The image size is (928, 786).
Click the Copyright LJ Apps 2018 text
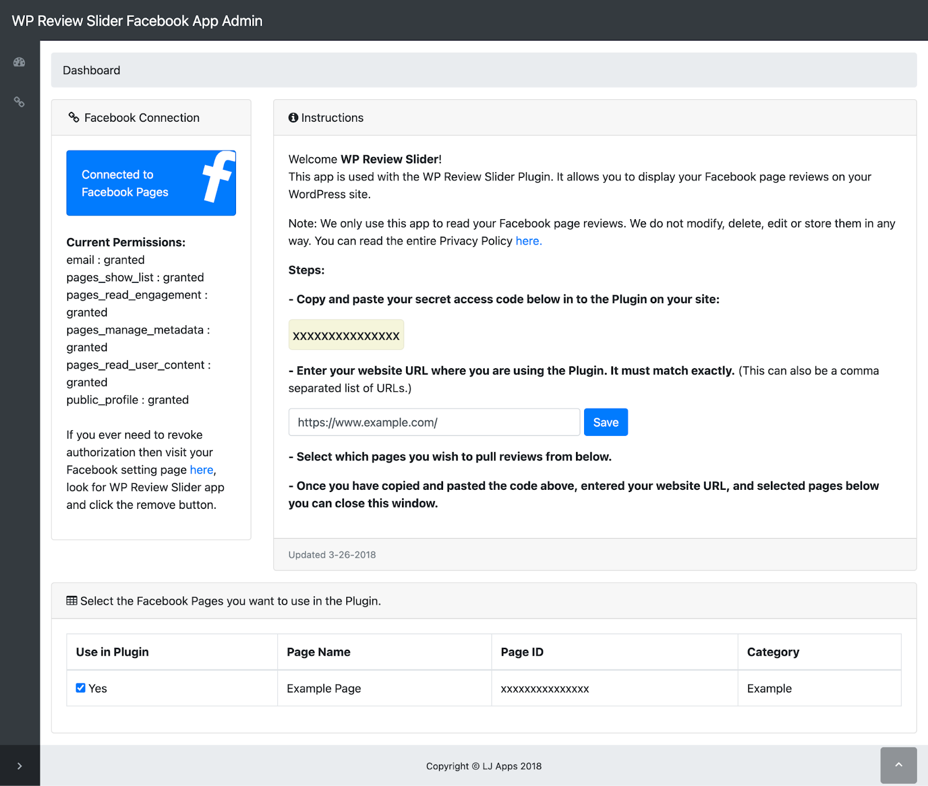484,766
